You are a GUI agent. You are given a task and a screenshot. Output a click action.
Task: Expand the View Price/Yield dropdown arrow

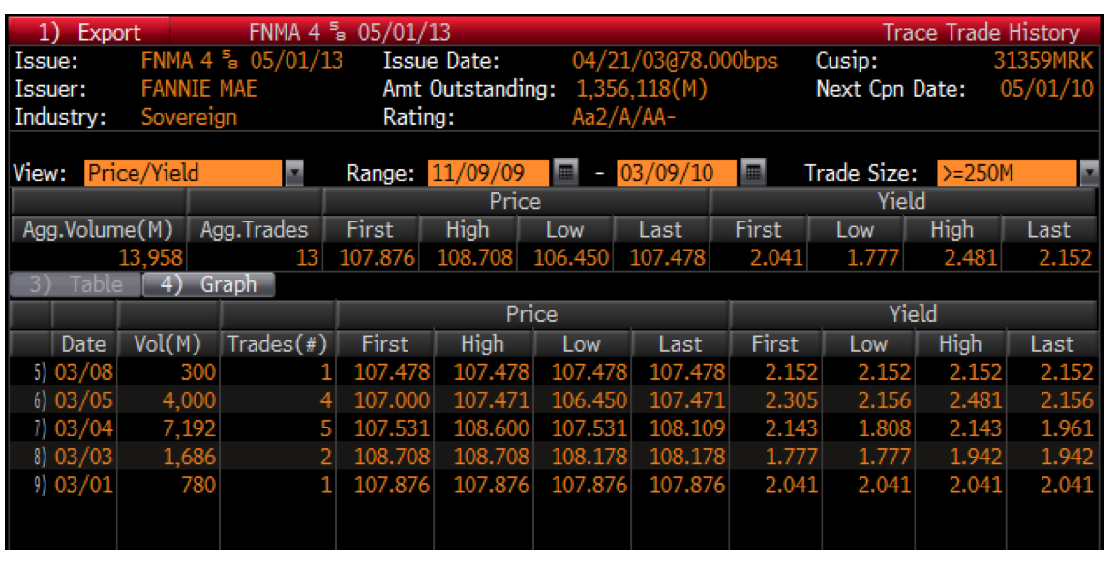[x=293, y=172]
